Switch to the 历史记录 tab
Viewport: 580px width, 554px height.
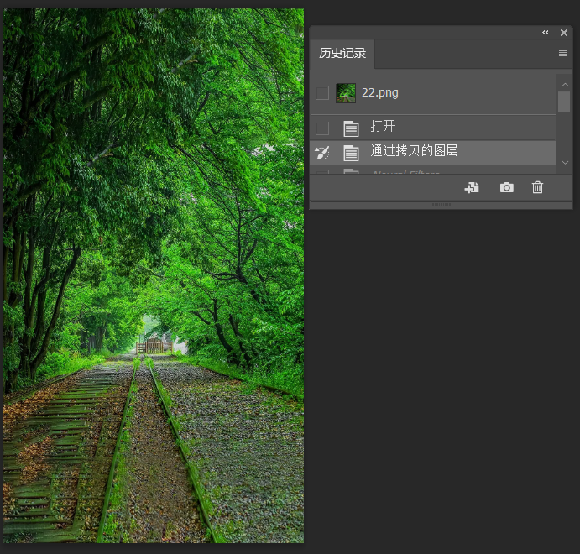click(342, 53)
